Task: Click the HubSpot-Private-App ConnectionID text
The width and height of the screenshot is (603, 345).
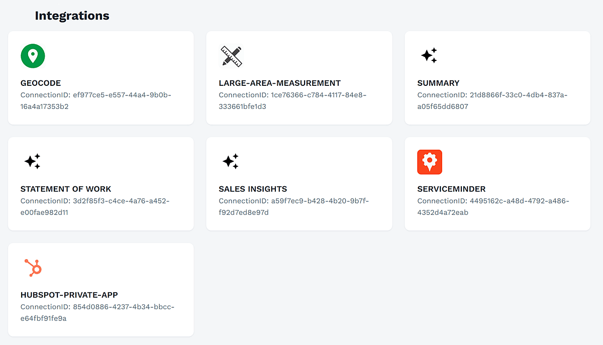Action: (97, 312)
